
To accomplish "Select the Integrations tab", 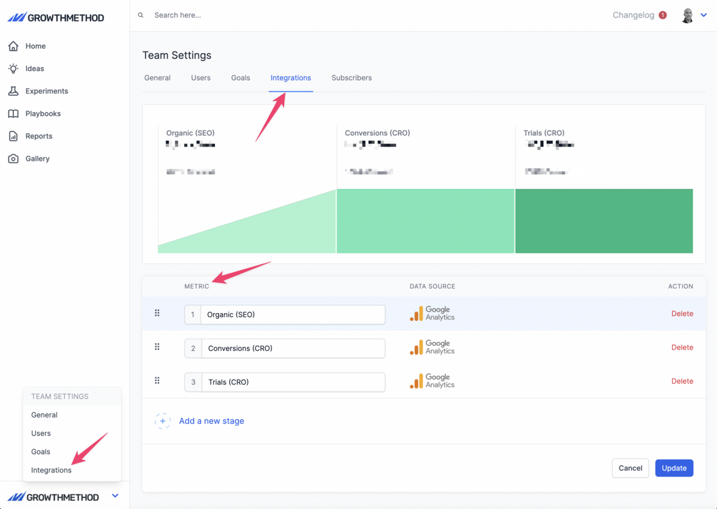I will point(291,77).
